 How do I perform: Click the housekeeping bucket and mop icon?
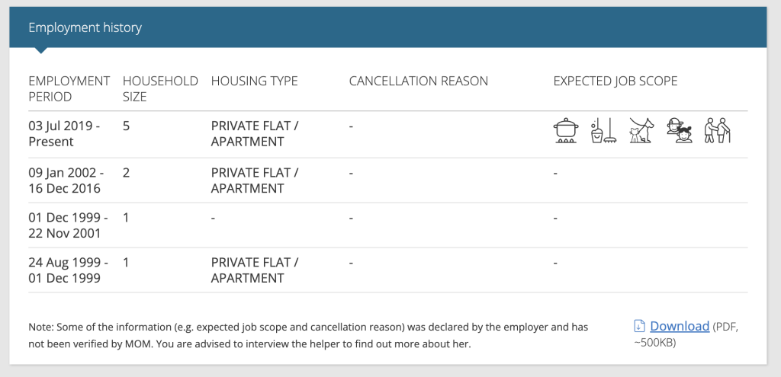tap(604, 131)
